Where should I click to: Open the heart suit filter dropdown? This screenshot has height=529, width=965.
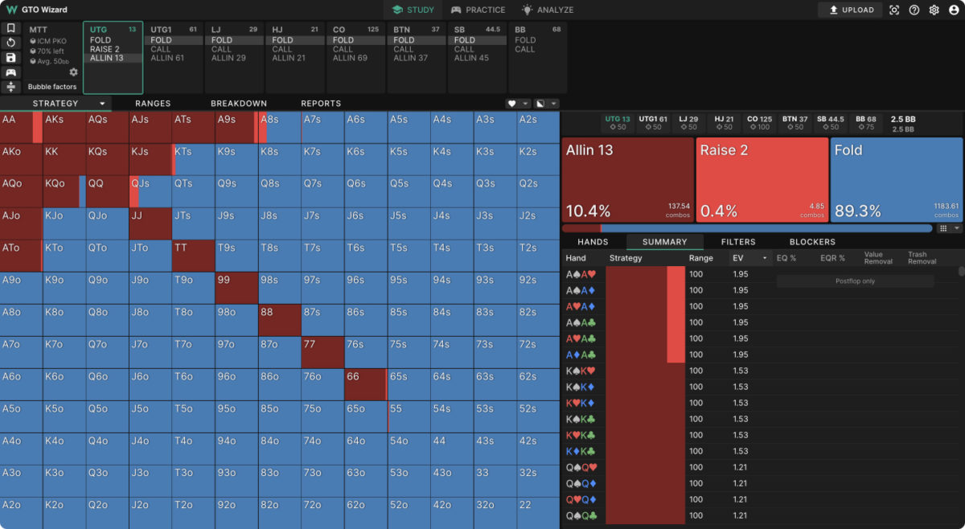pos(518,104)
